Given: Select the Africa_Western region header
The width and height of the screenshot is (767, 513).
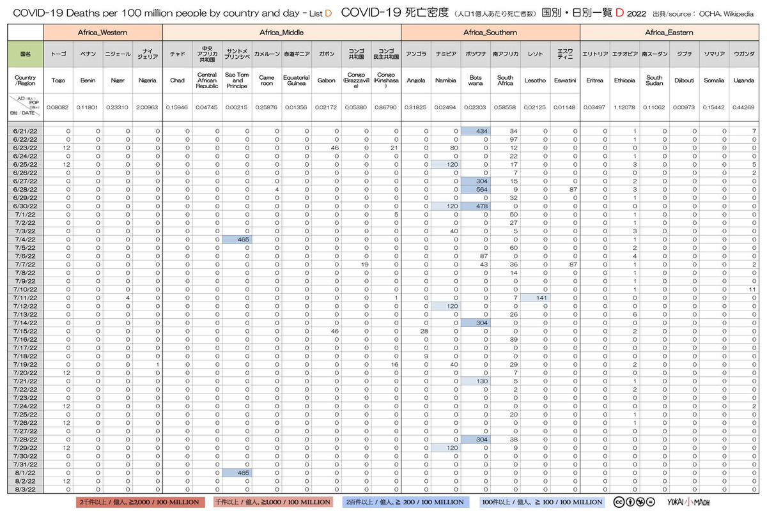Looking at the screenshot, I should pyautogui.click(x=103, y=32).
